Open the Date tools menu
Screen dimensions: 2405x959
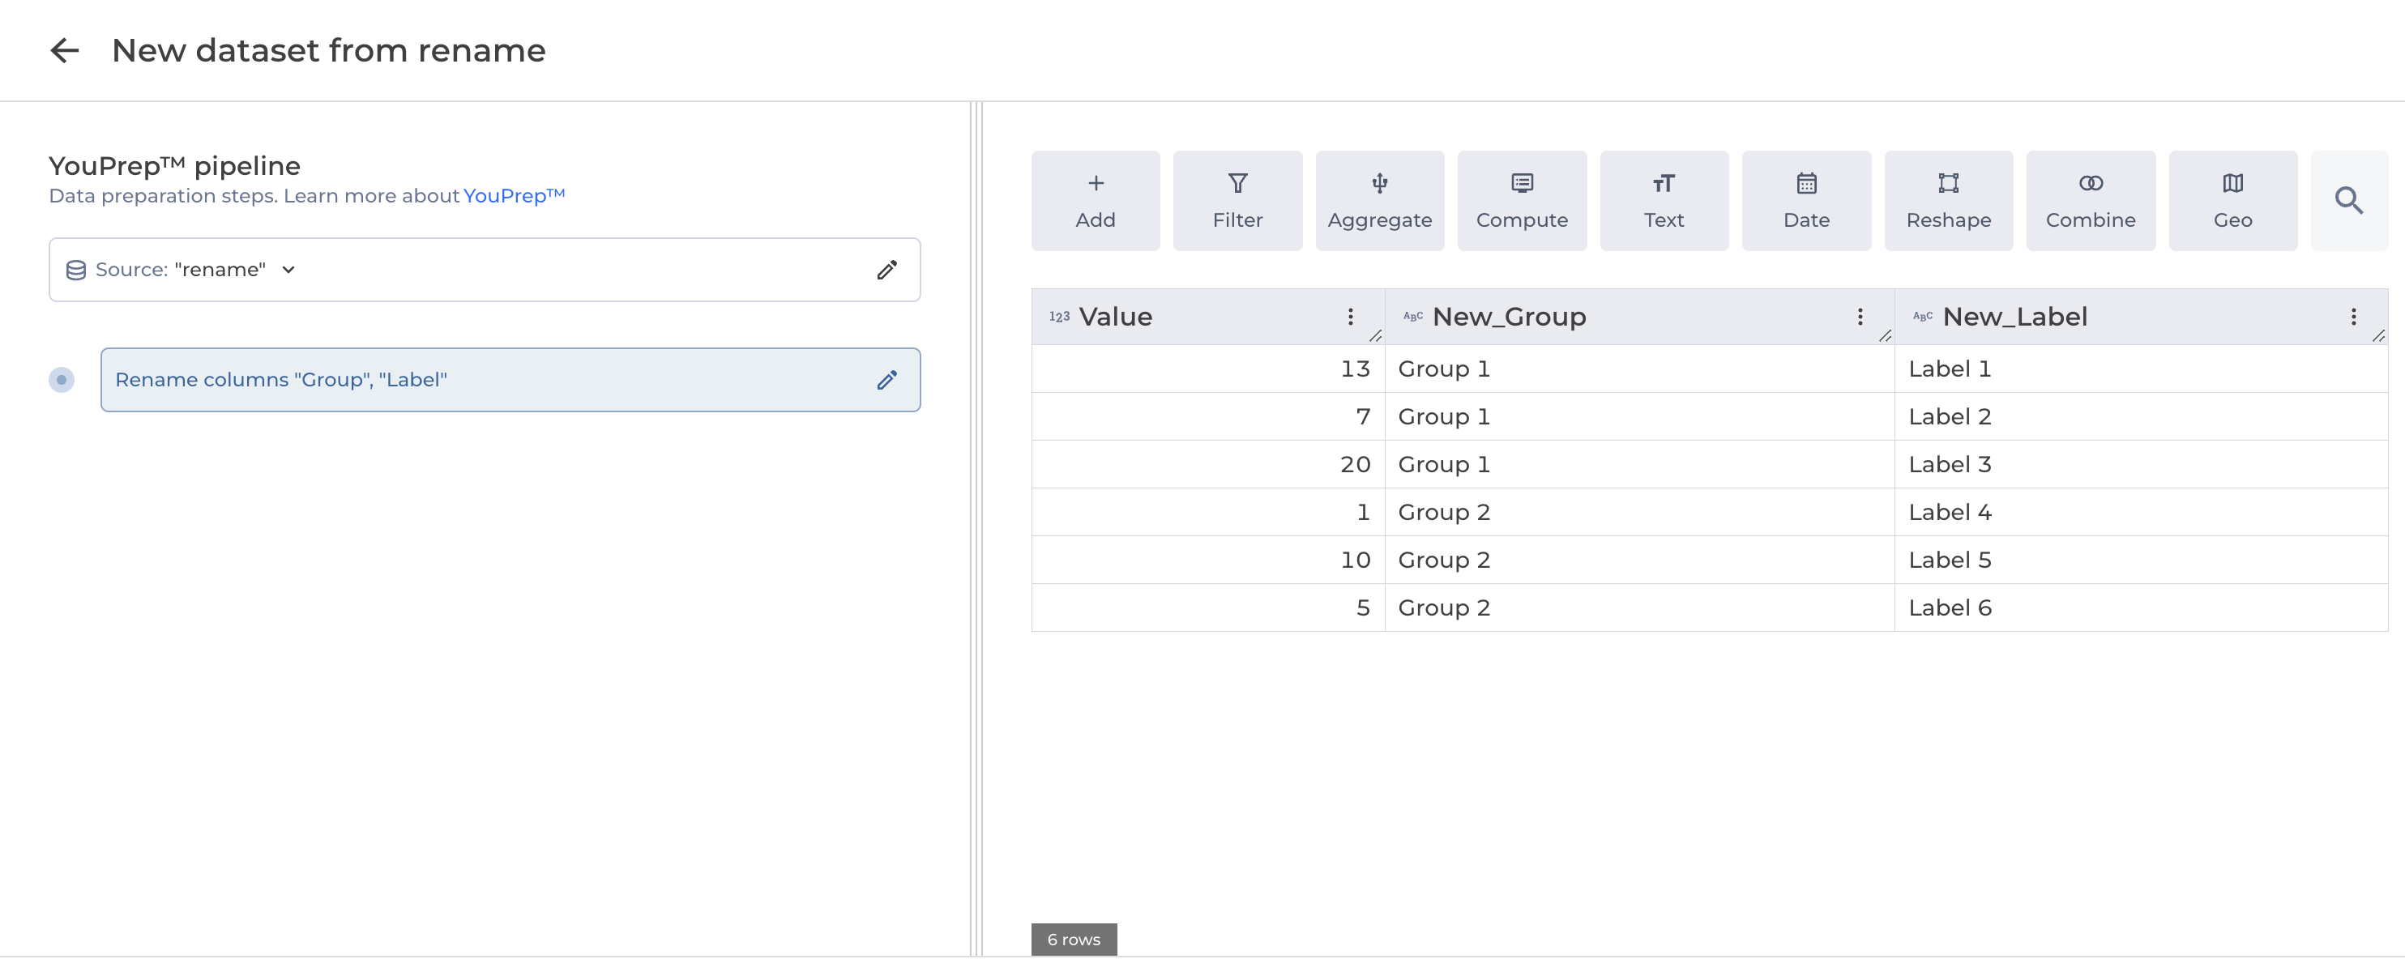tap(1805, 201)
